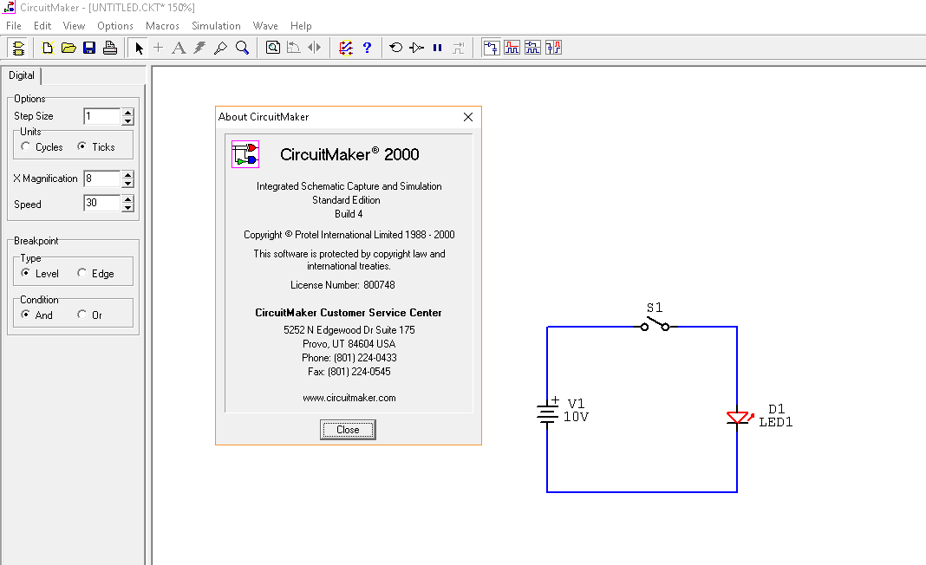The height and width of the screenshot is (565, 926).
Task: Click www.circuitmaker.com text
Action: (349, 398)
